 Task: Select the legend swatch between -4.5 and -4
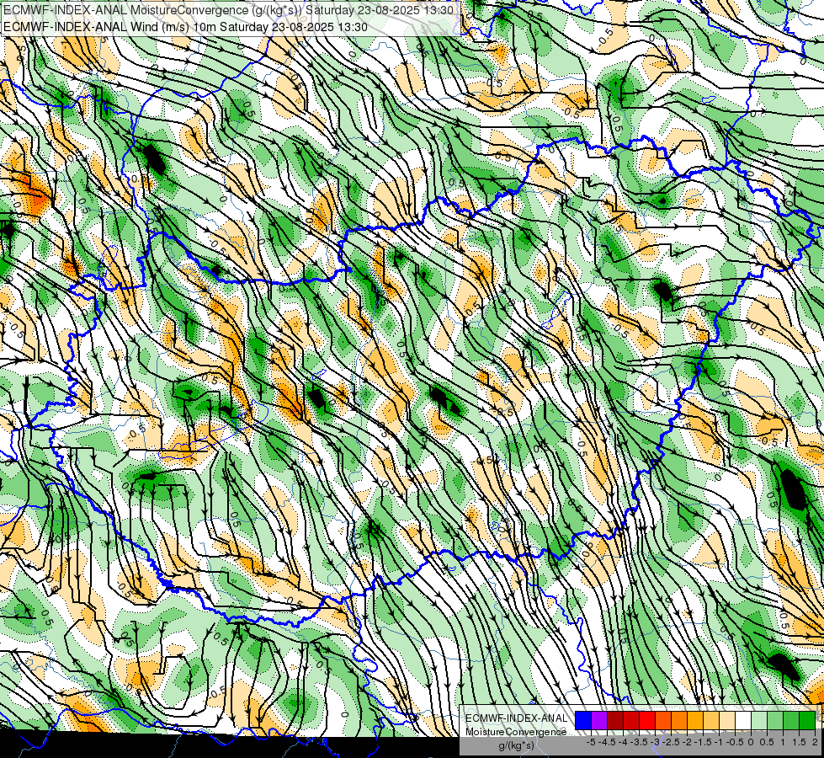click(615, 721)
